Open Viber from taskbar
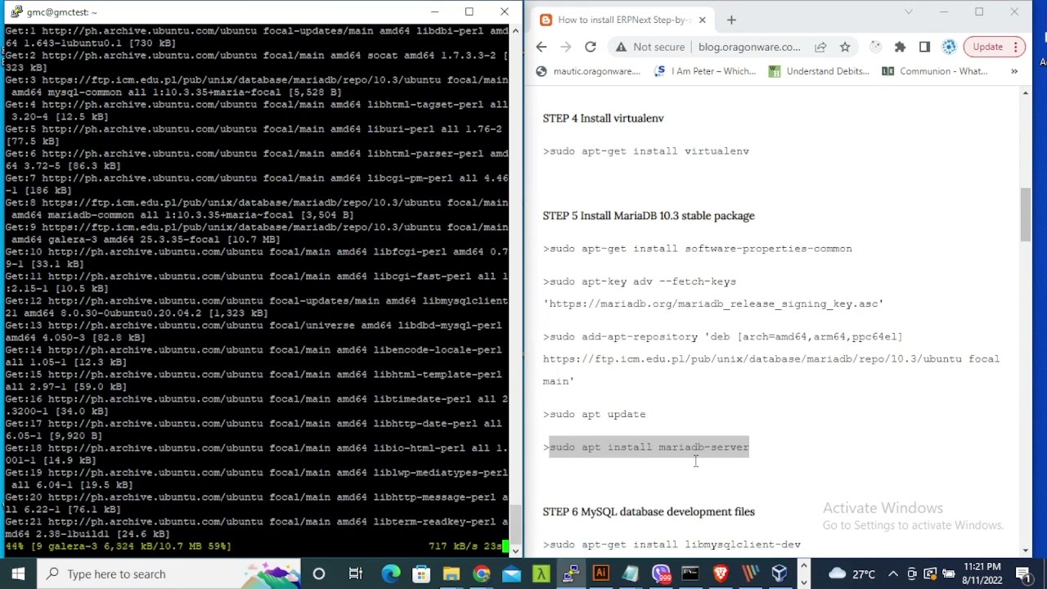Image resolution: width=1047 pixels, height=589 pixels. pos(660,573)
